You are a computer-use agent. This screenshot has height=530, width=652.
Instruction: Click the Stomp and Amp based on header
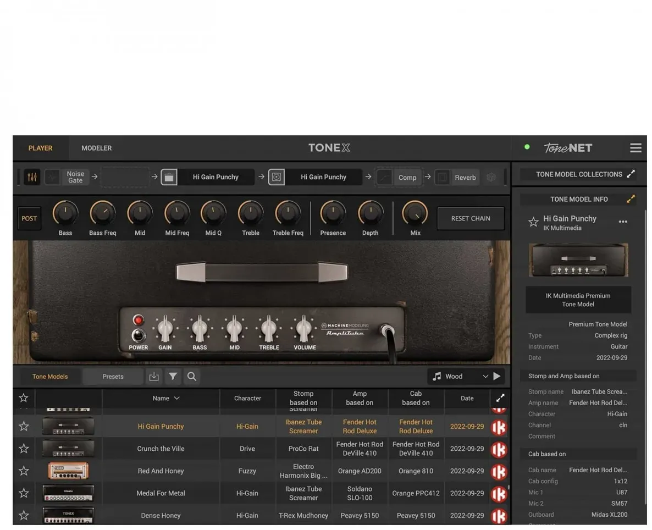(x=578, y=376)
